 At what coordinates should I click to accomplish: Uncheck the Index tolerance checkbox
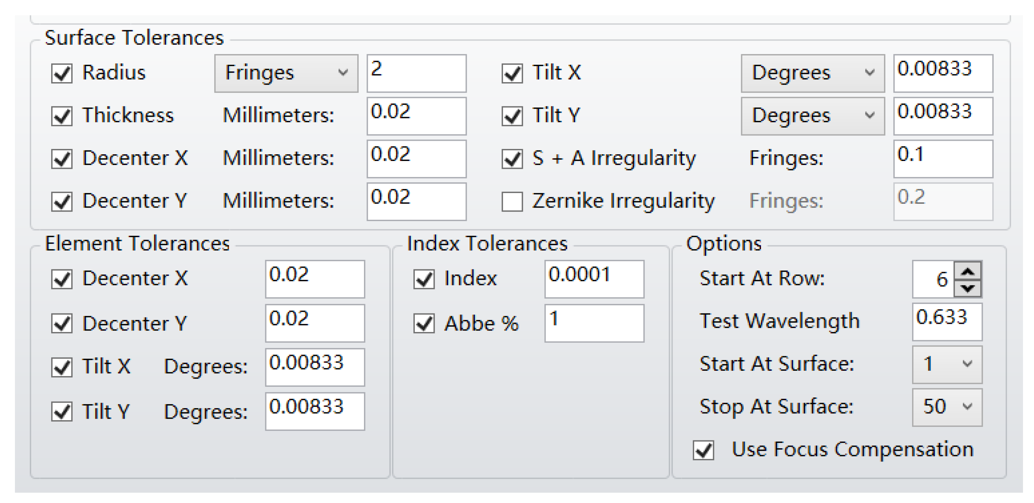(424, 279)
